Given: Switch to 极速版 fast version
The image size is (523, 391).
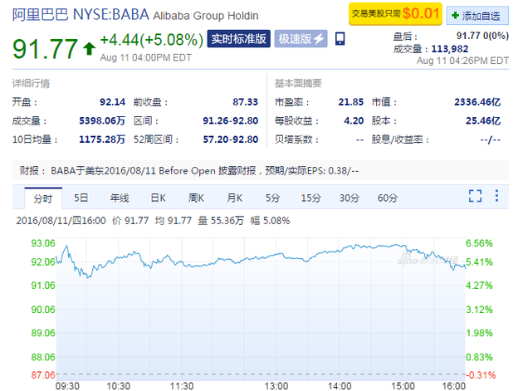Looking at the screenshot, I should coord(301,39).
